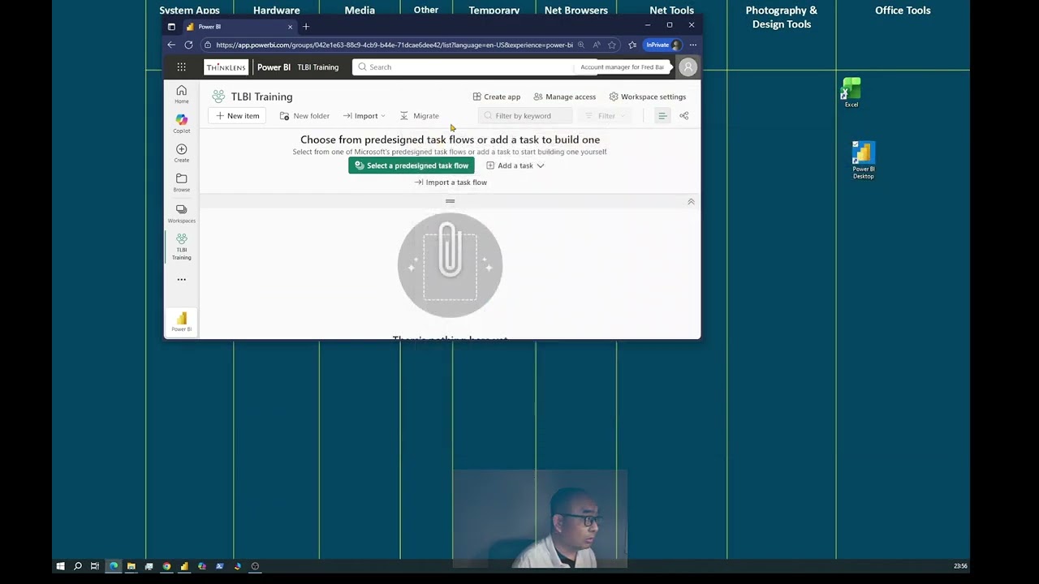Click the Net Tools fence label
Viewport: 1039px width, 584px height.
[x=671, y=11]
